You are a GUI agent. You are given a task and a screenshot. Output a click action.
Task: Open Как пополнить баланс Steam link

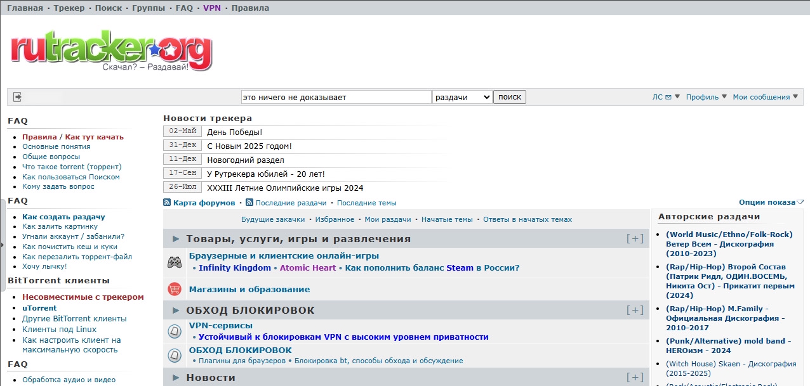coord(432,268)
